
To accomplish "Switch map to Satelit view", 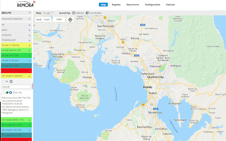I will pos(47,20).
